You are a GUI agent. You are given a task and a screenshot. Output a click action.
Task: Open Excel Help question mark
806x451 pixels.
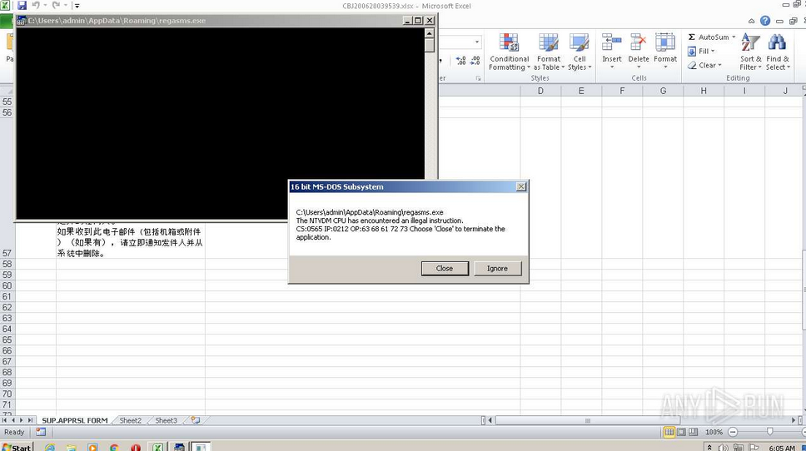765,21
